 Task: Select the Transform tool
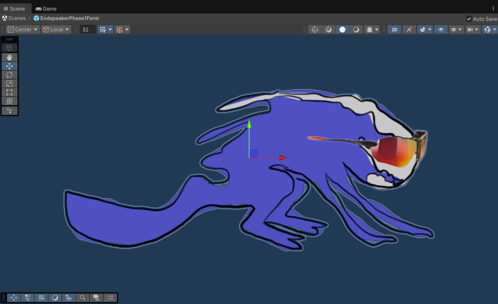(9, 101)
